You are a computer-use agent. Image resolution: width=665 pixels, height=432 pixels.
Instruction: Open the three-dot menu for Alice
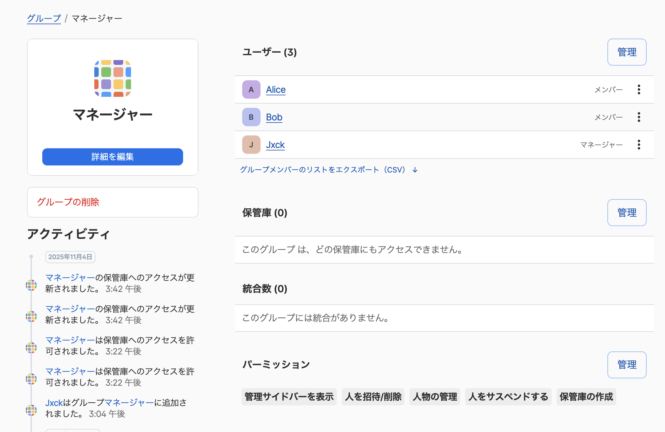point(639,89)
